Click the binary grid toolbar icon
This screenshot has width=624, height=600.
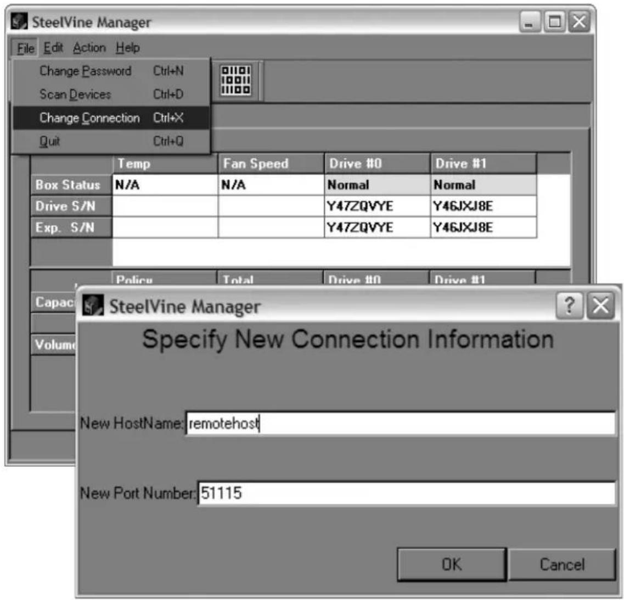235,80
